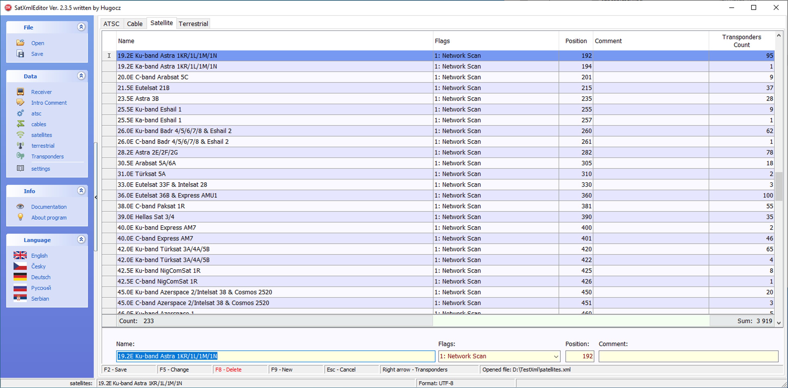Image resolution: width=788 pixels, height=388 pixels.
Task: Select the Satellite tab
Action: pos(162,23)
